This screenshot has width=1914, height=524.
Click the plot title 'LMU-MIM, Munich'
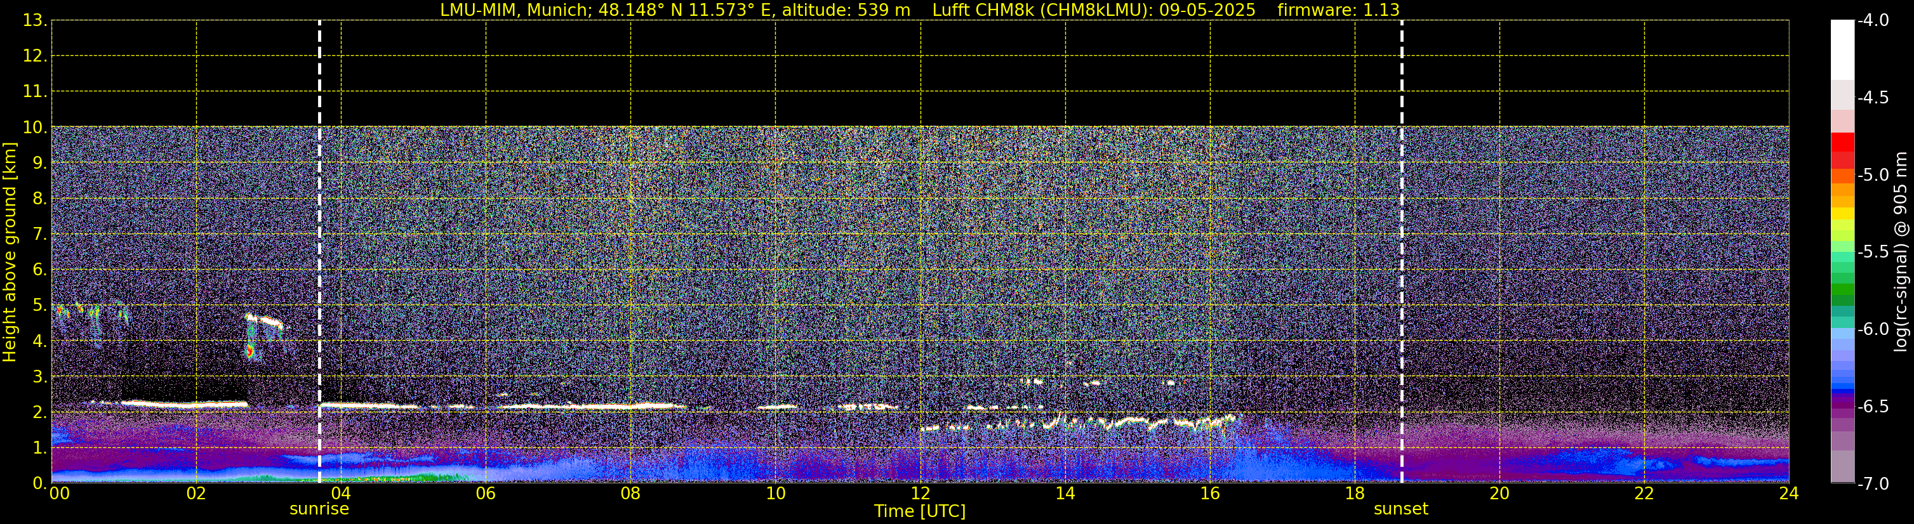516,10
